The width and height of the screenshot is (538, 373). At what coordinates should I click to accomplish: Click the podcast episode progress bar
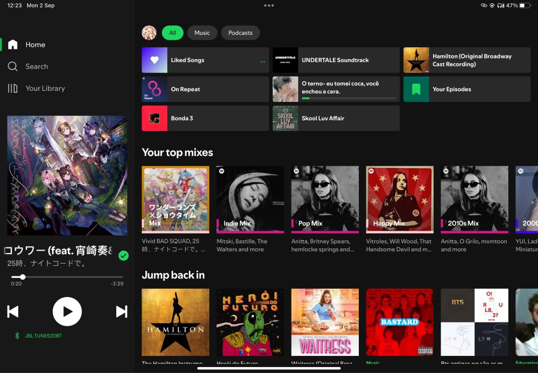tap(349, 98)
